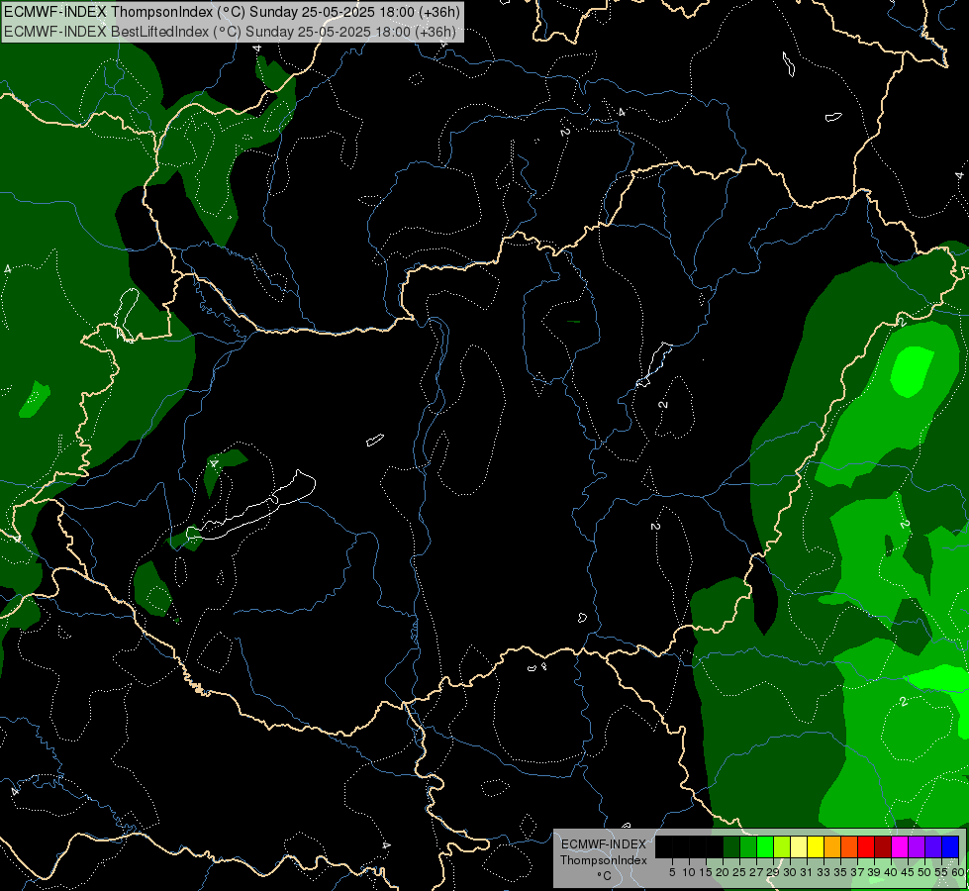This screenshot has width=969, height=891.
Task: Click legend scale value 31
Action: tap(807, 872)
